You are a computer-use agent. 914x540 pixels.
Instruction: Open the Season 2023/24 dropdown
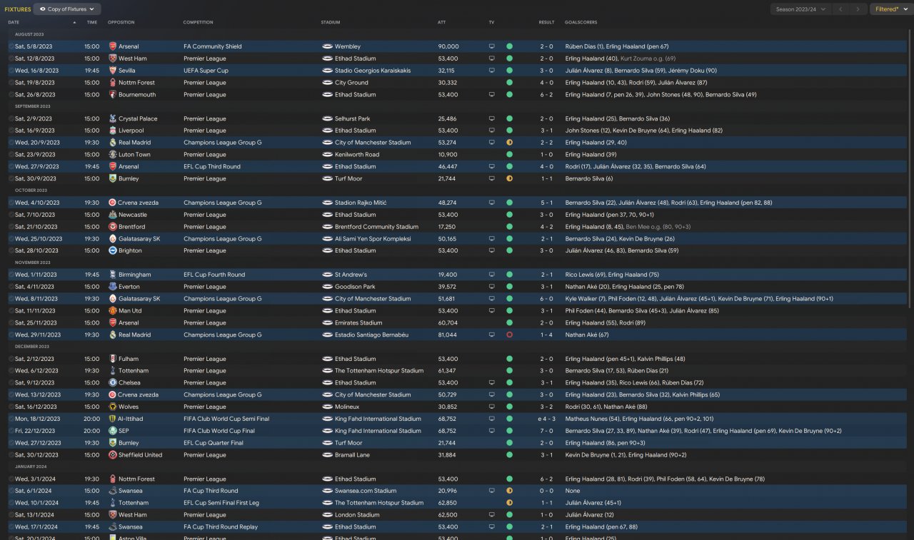click(x=800, y=9)
